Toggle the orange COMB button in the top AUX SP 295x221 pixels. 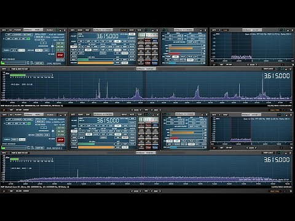click(x=226, y=30)
